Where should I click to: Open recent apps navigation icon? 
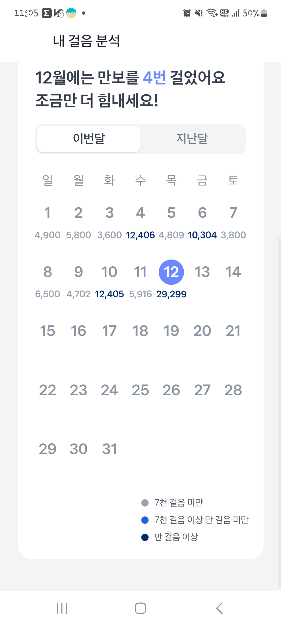click(x=62, y=608)
